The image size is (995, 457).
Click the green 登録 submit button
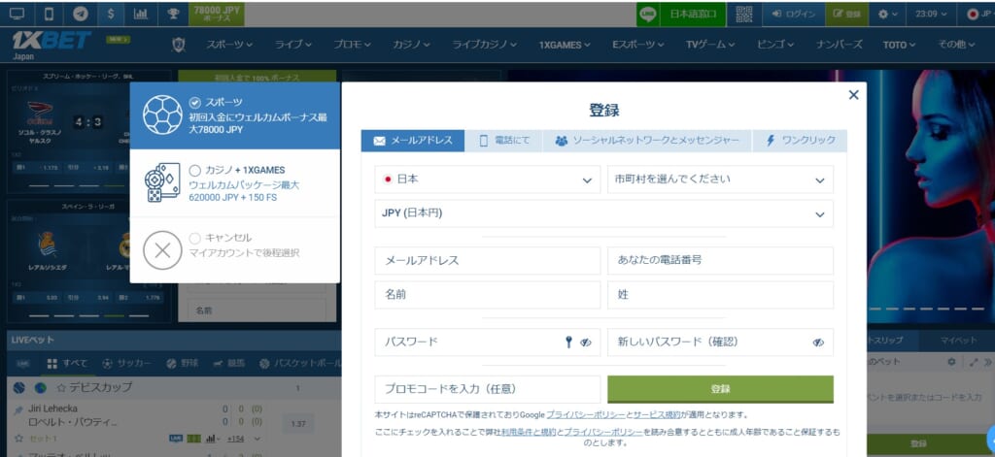point(720,389)
